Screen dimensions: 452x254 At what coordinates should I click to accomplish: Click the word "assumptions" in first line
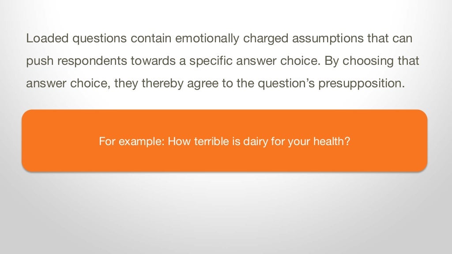point(328,39)
